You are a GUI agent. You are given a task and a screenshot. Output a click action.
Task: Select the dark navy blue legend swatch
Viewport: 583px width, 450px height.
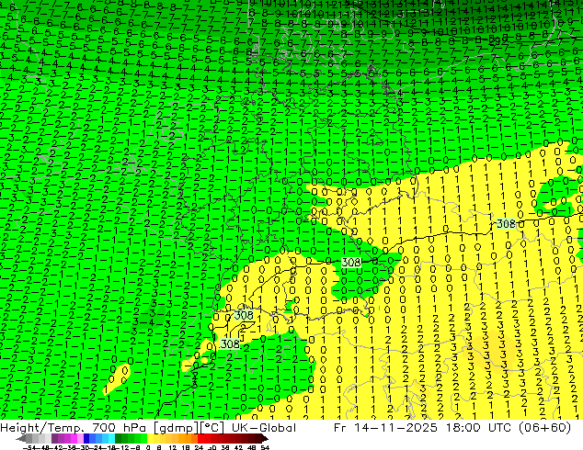(86, 439)
